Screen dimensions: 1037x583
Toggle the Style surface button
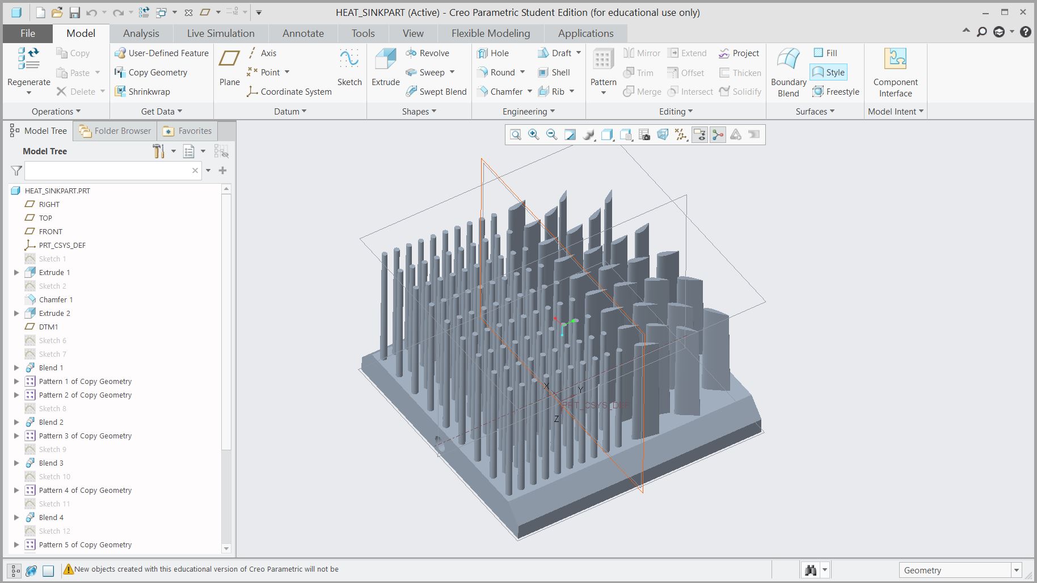pos(828,73)
